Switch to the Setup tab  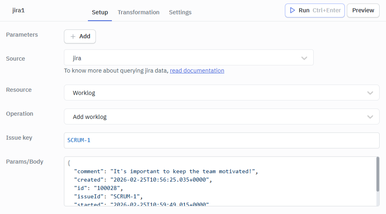100,12
